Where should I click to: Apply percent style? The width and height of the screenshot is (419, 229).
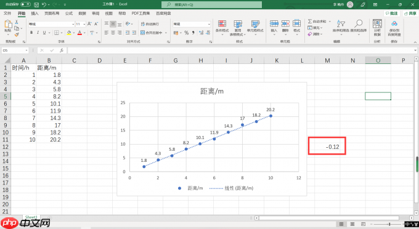(x=187, y=33)
